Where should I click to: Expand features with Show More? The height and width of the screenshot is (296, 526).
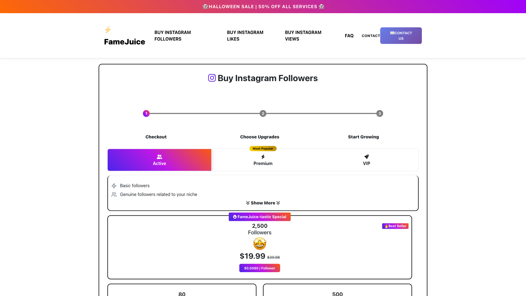(263, 203)
